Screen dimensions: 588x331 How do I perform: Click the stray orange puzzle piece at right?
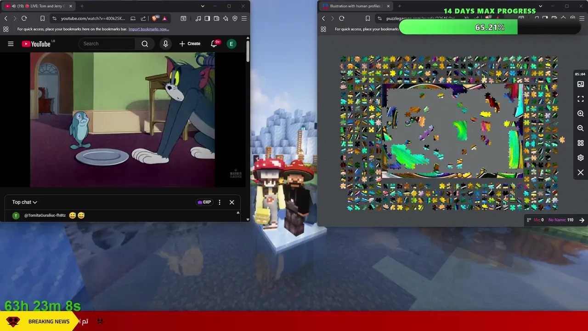pos(562,140)
